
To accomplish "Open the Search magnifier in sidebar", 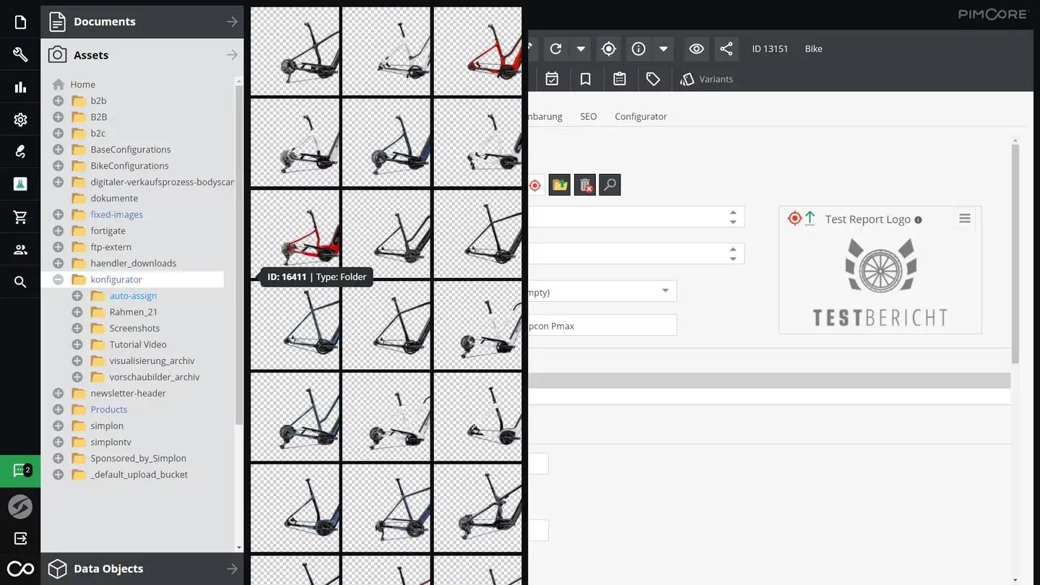I will point(20,282).
